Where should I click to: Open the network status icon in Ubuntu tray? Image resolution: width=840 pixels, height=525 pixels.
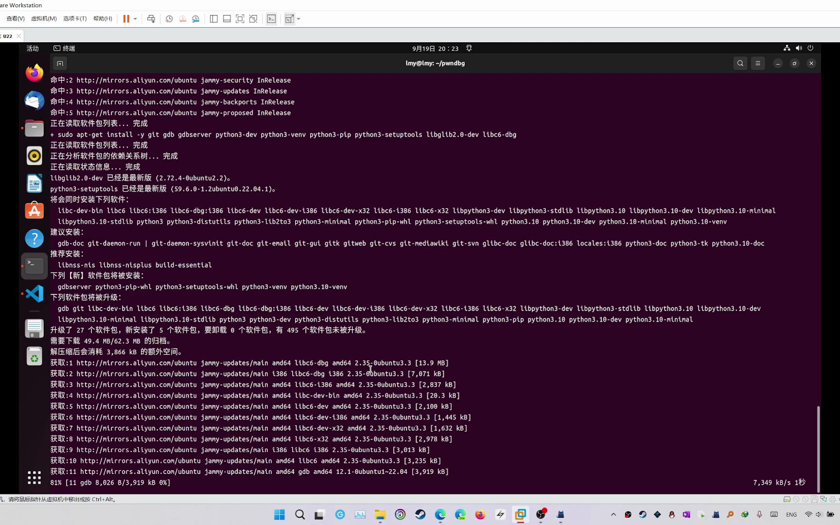(x=787, y=48)
